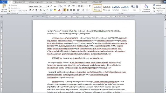Open the Calibri font name dropdown

pos(39,6)
